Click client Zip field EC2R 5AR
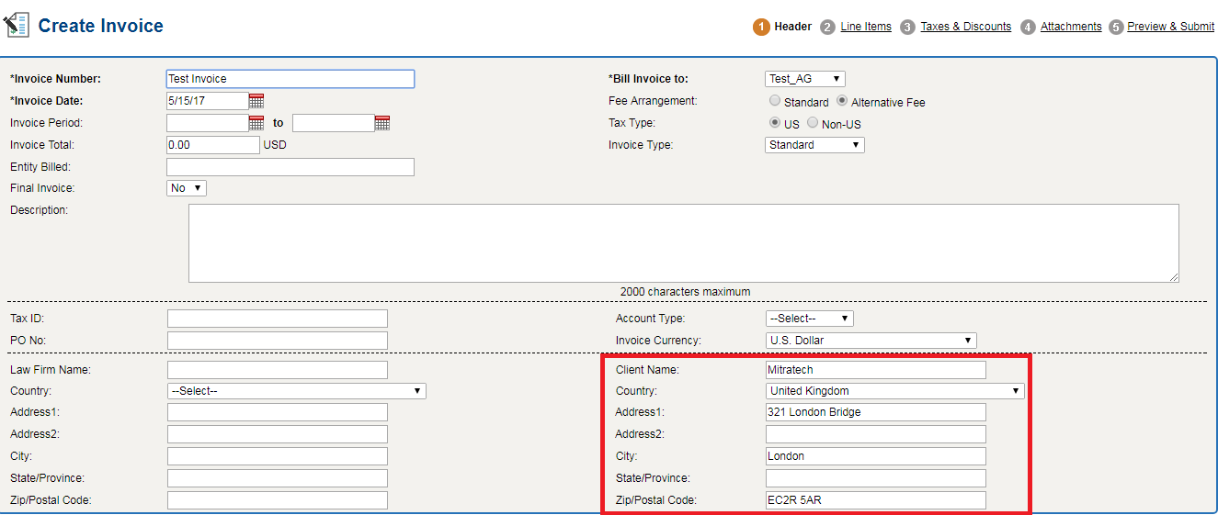This screenshot has width=1218, height=515. tap(876, 500)
